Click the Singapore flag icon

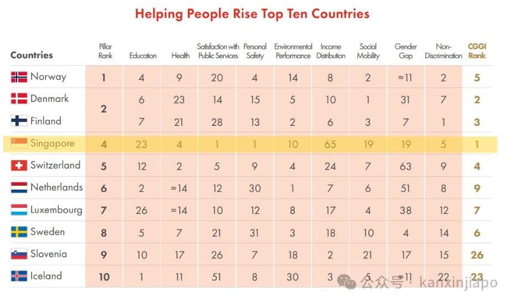(x=19, y=144)
